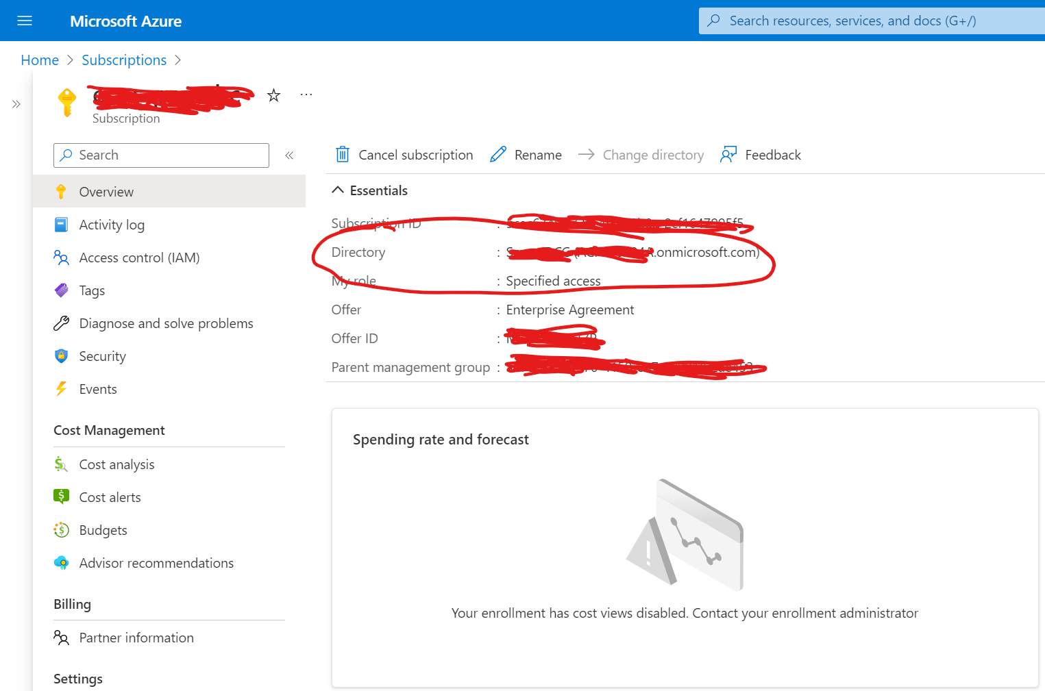Click the Overview key icon

pyautogui.click(x=61, y=192)
